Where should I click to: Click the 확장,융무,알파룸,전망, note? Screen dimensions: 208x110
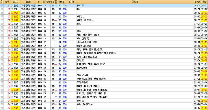pyautogui.click(x=90, y=49)
